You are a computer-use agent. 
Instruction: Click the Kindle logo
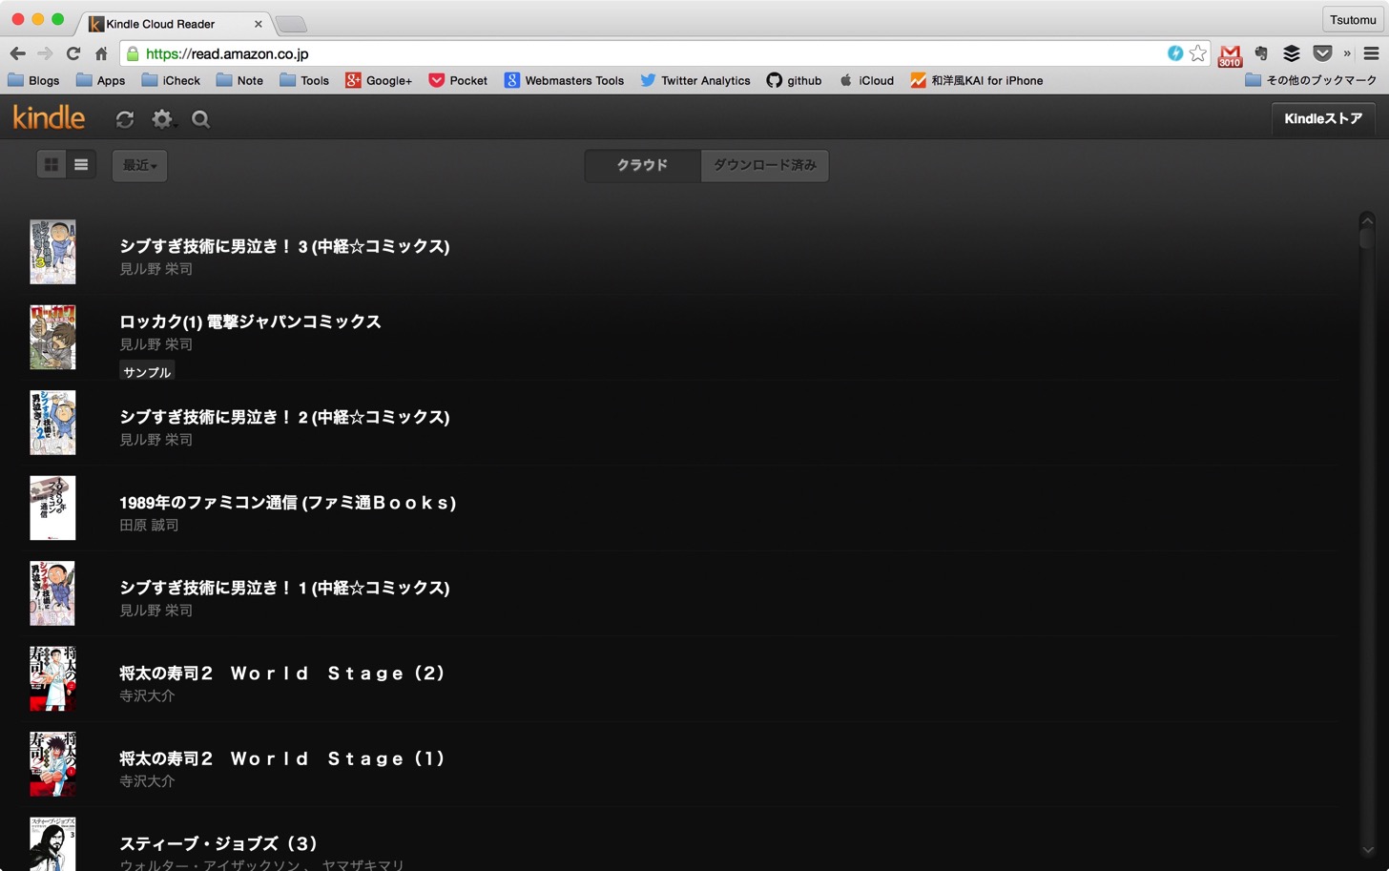click(49, 117)
